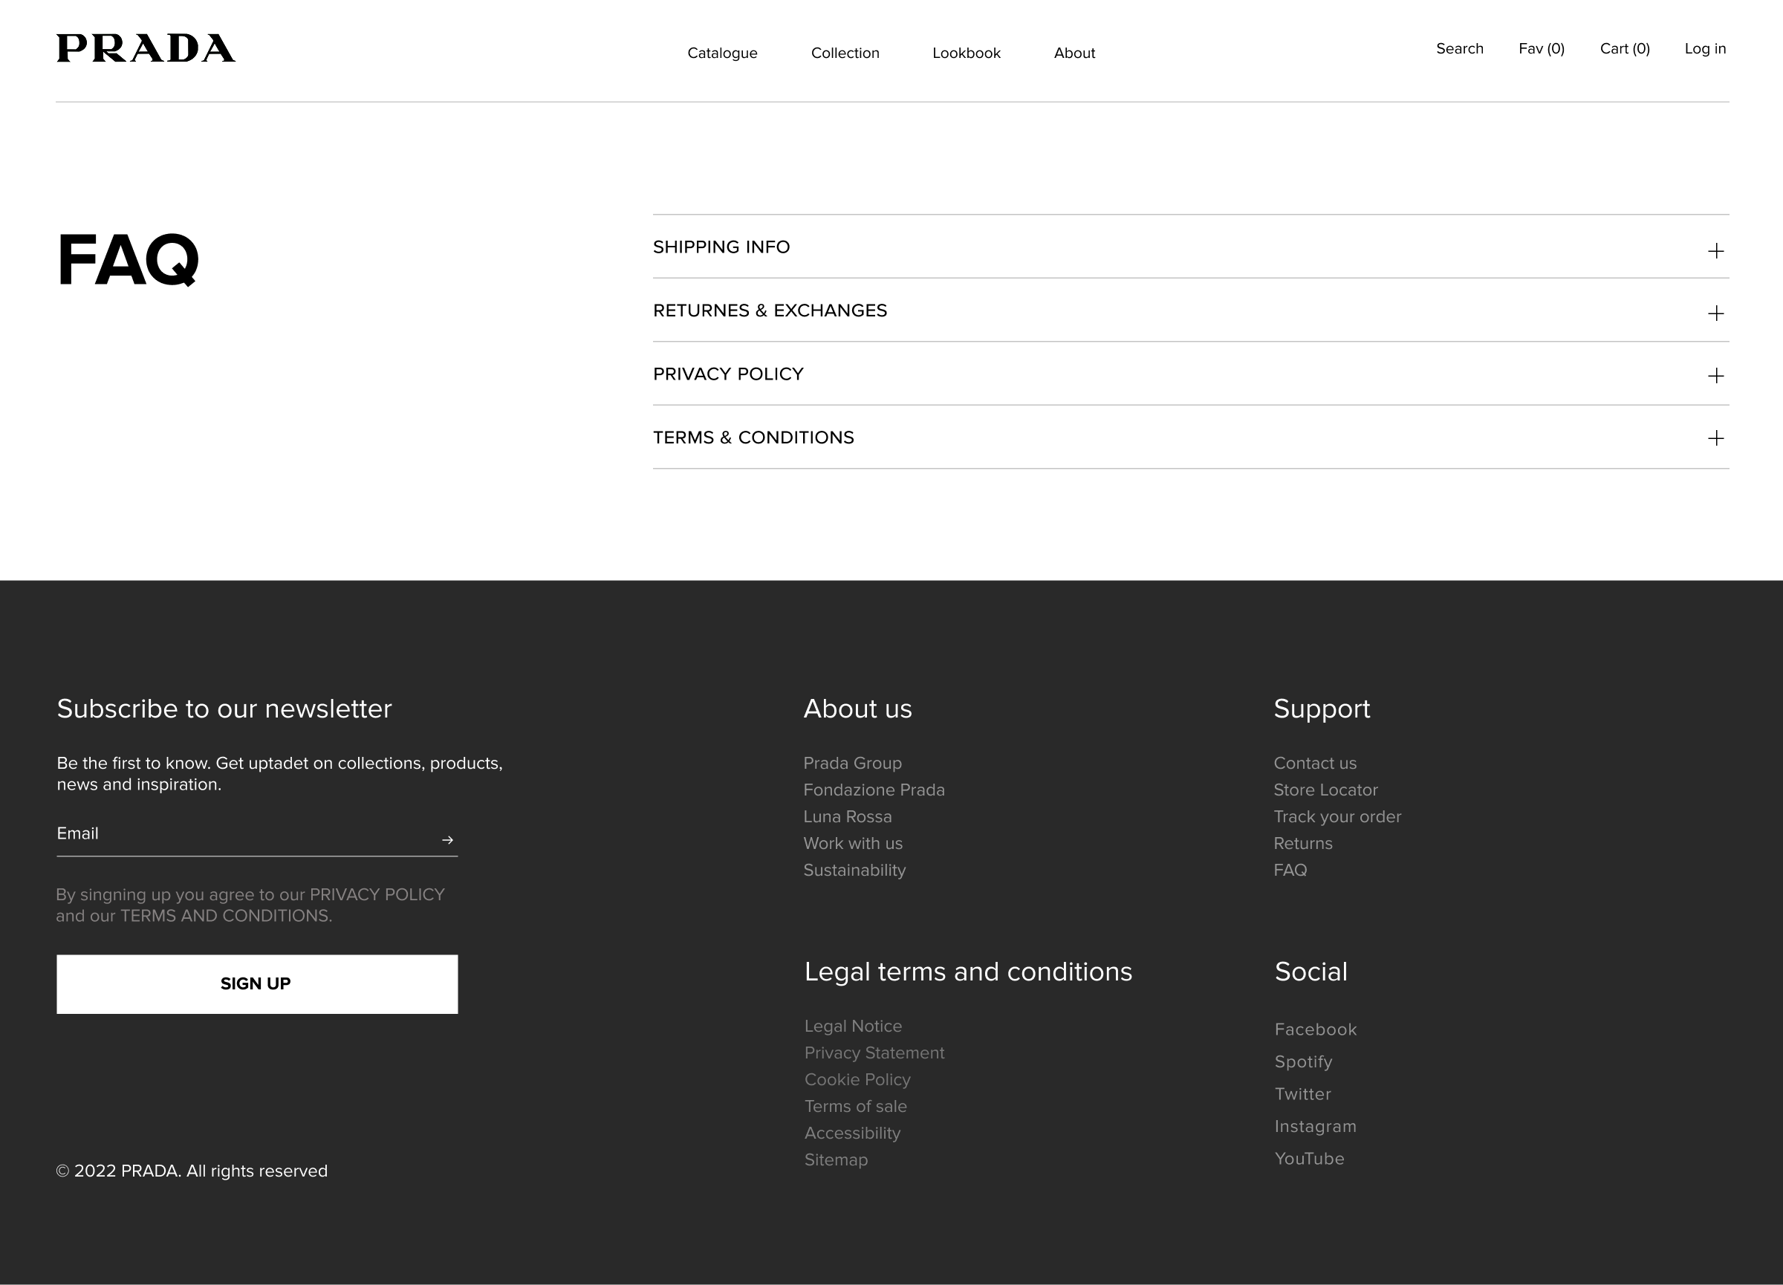Open Fav (0) favorites
The image size is (1783, 1285).
click(1542, 49)
